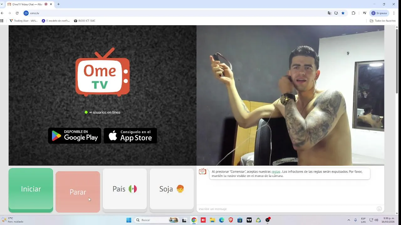Select the OmeTV Video Chat tab
The height and width of the screenshot is (225, 401).
click(30, 4)
